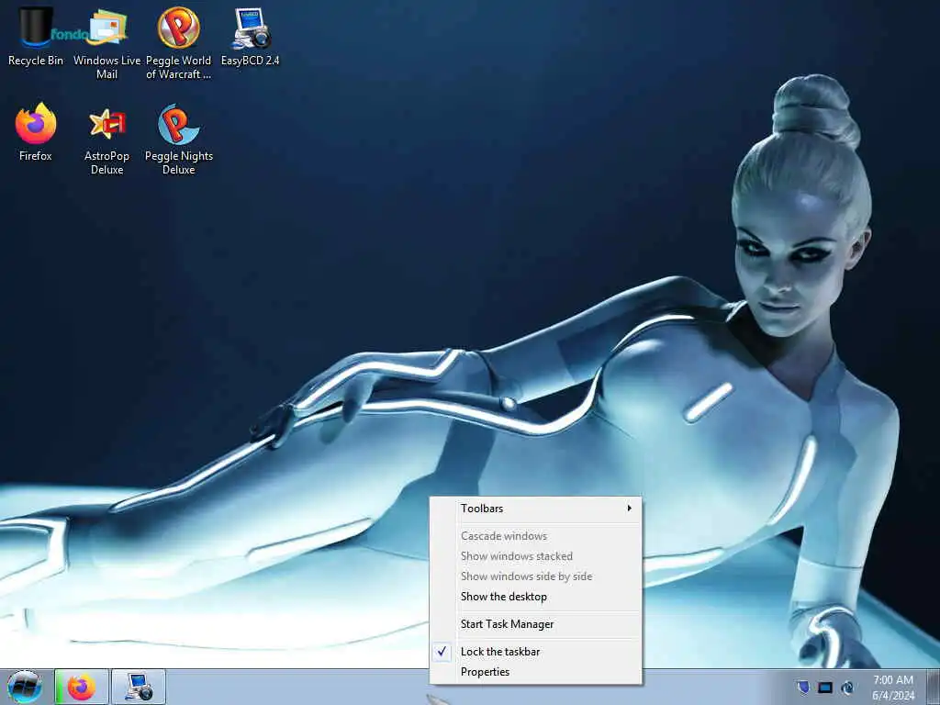The width and height of the screenshot is (940, 705).
Task: Toggle Lock the taskbar checkmark
Action: point(536,652)
